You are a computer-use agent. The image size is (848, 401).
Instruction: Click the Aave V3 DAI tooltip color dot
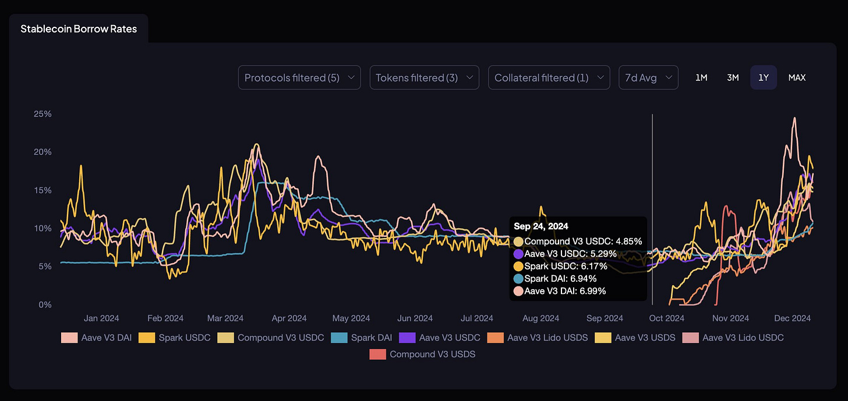[518, 291]
